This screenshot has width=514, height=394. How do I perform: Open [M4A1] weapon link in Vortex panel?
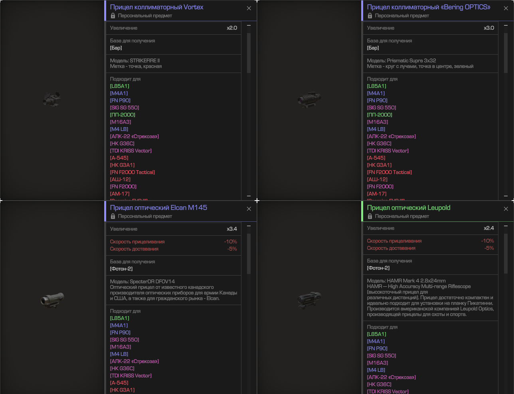(x=119, y=93)
